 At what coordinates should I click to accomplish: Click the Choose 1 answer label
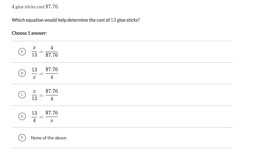29,33
